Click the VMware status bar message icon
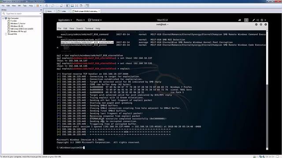 pos(278,157)
